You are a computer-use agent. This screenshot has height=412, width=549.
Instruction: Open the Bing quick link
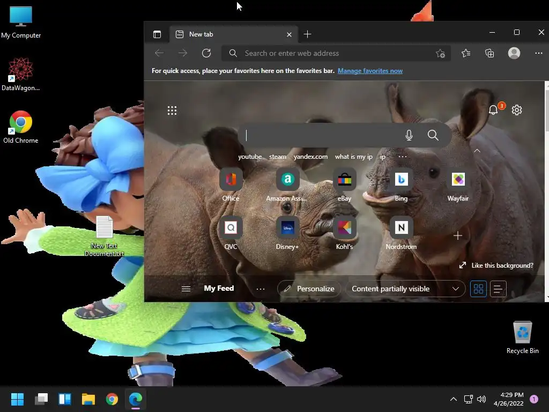pyautogui.click(x=401, y=185)
